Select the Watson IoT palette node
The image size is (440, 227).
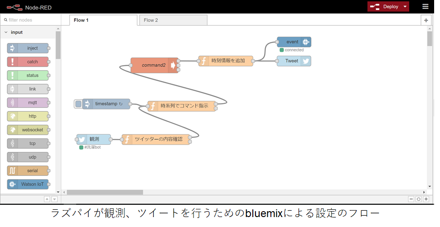pyautogui.click(x=28, y=184)
